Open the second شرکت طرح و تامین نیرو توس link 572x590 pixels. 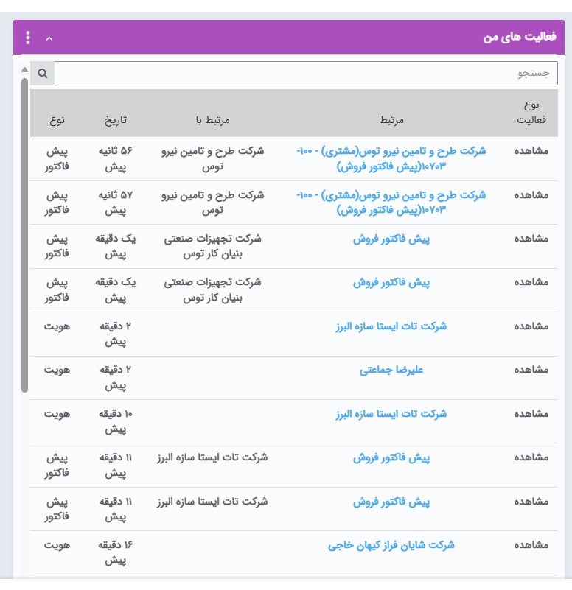click(x=391, y=203)
